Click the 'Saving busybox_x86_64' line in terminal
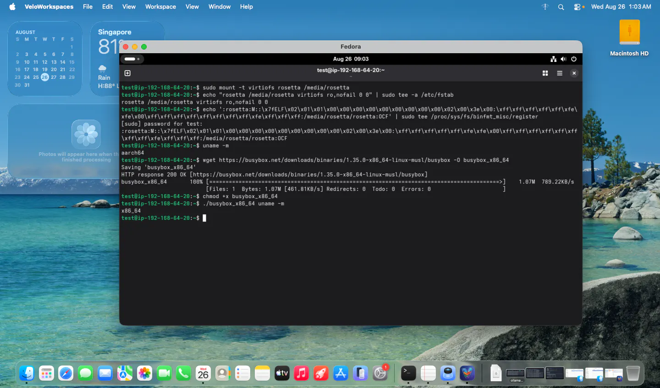660x388 pixels. pyautogui.click(x=159, y=167)
